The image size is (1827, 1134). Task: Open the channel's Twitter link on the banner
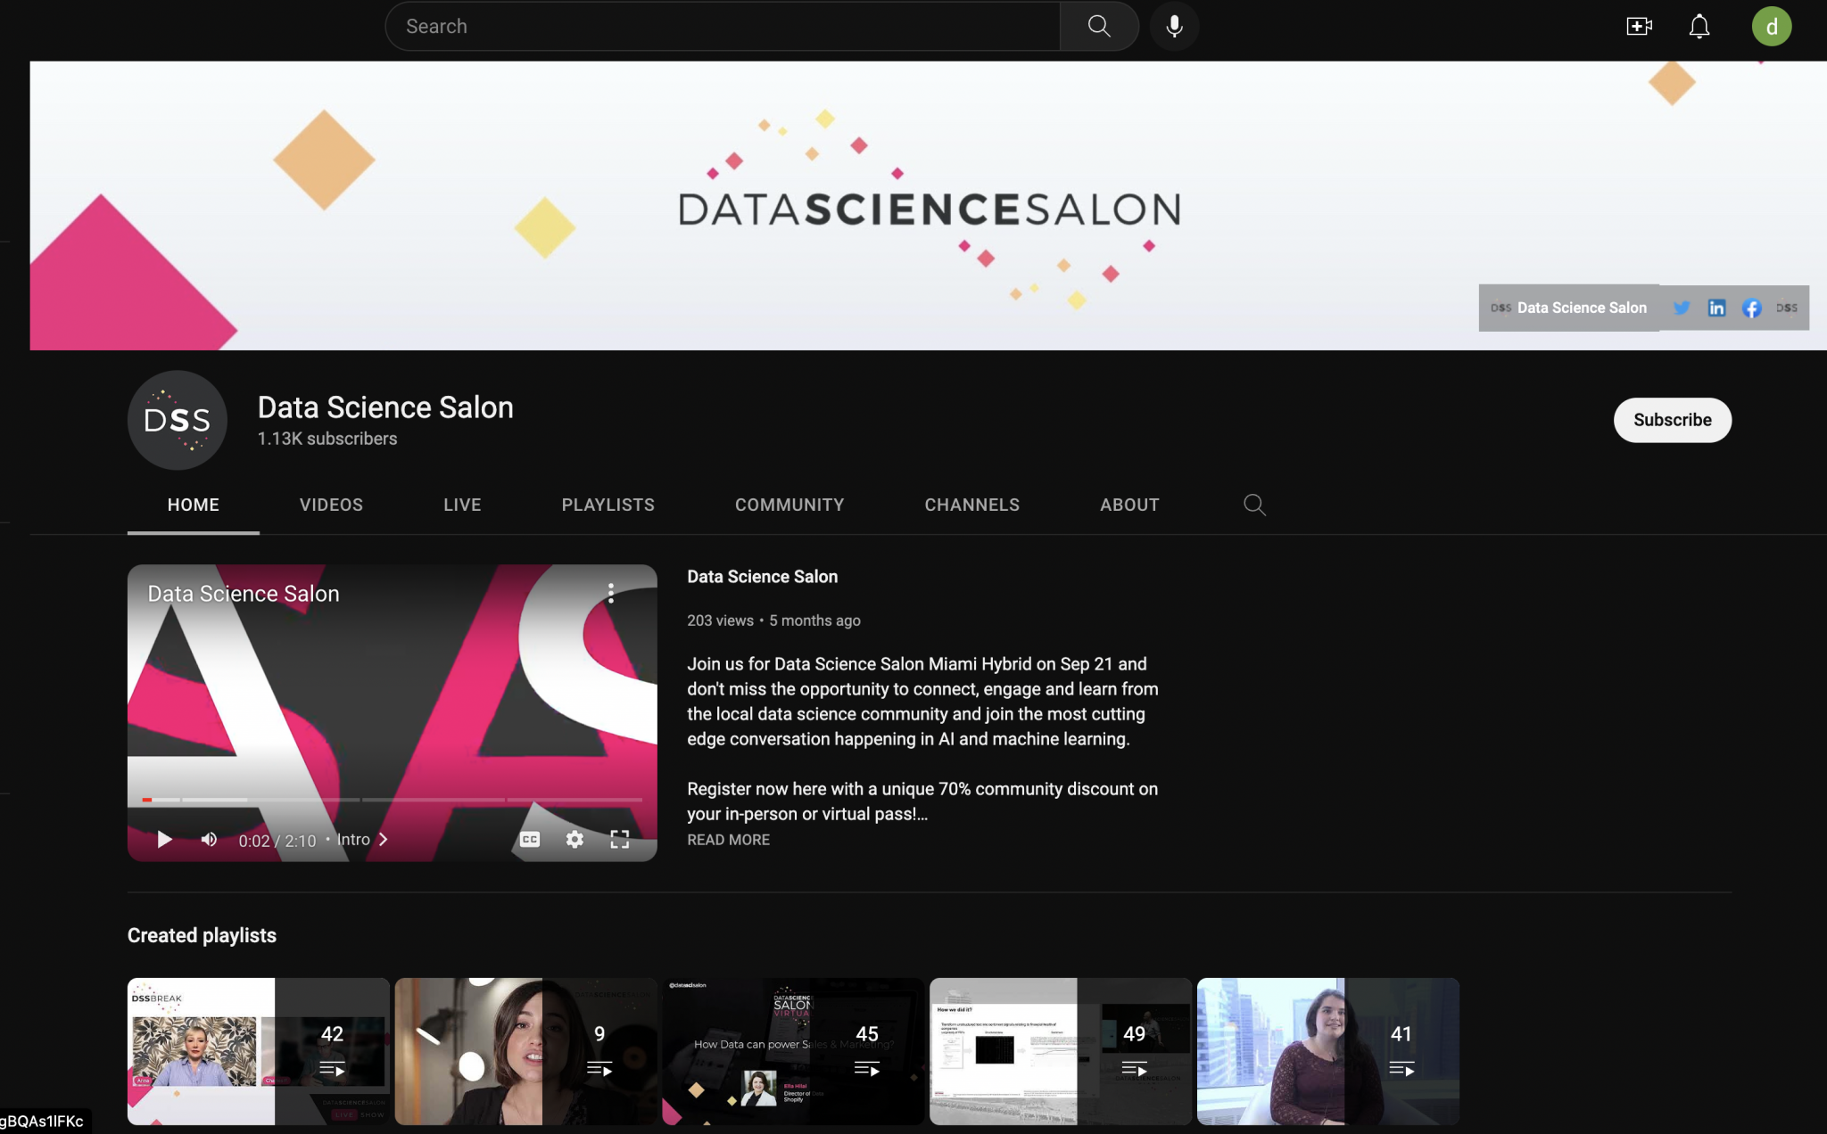(1682, 308)
